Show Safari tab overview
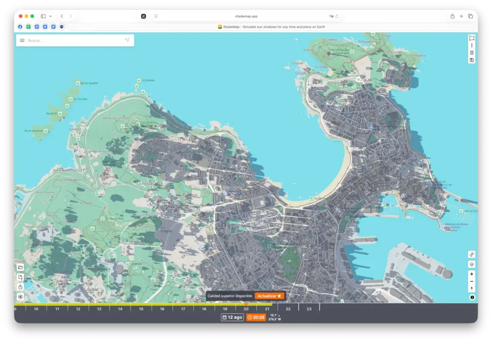Viewport: 492px width, 342px height. coord(470,16)
